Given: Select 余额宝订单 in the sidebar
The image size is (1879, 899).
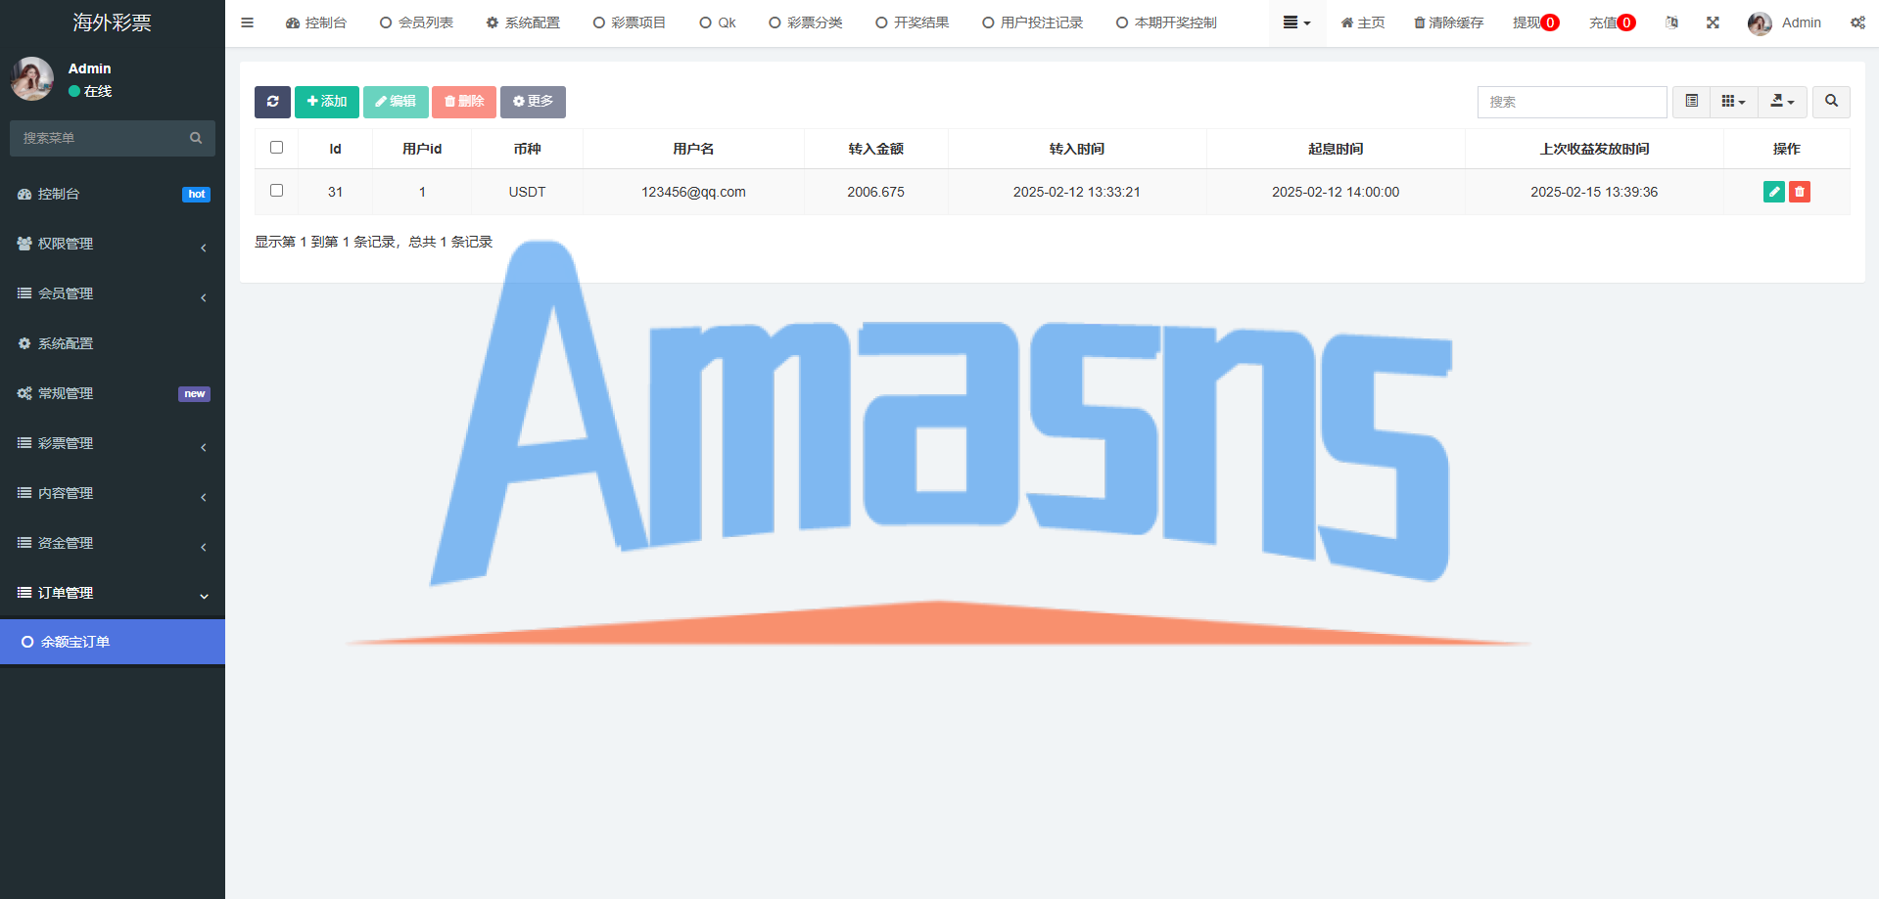Looking at the screenshot, I should click(x=113, y=642).
